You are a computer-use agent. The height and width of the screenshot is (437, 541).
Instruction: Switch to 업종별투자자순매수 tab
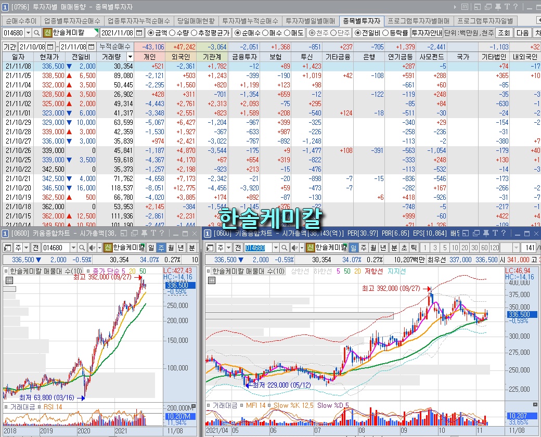point(72,21)
